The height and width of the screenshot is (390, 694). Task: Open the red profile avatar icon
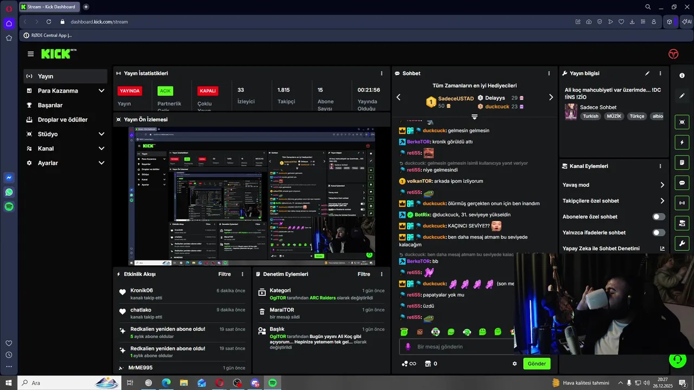[x=673, y=54]
